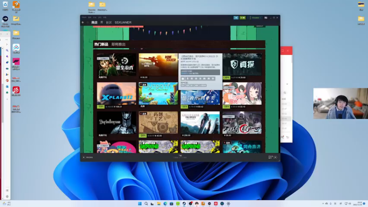Open the SSXUANER profile tab
Viewport: 368px width, 207px height.
pos(123,23)
